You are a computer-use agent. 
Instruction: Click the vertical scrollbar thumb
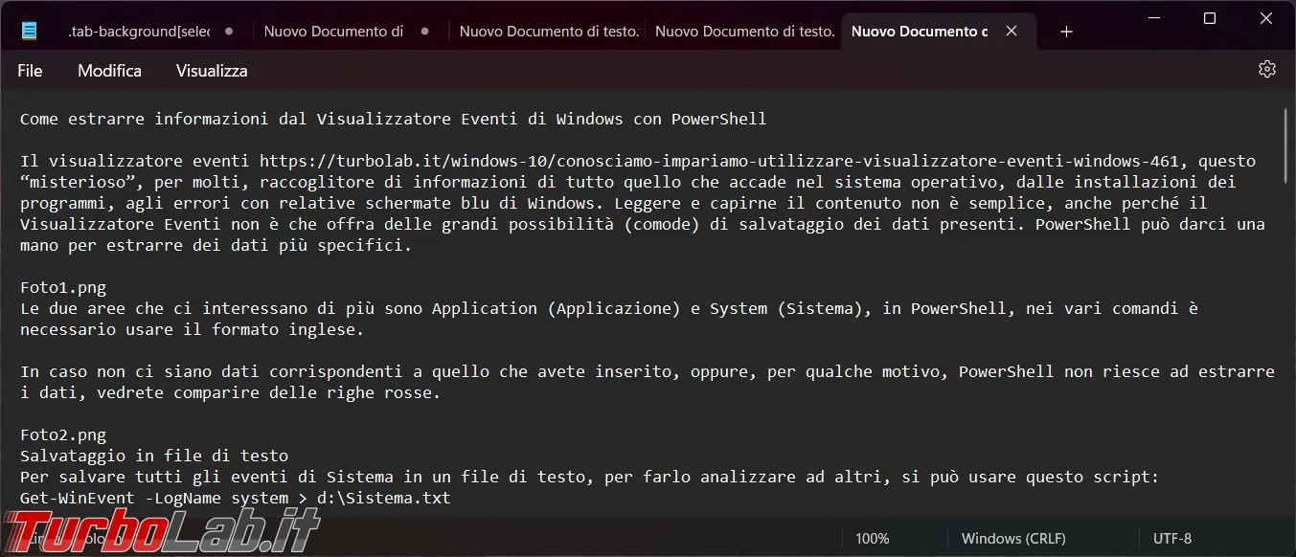(x=1285, y=145)
